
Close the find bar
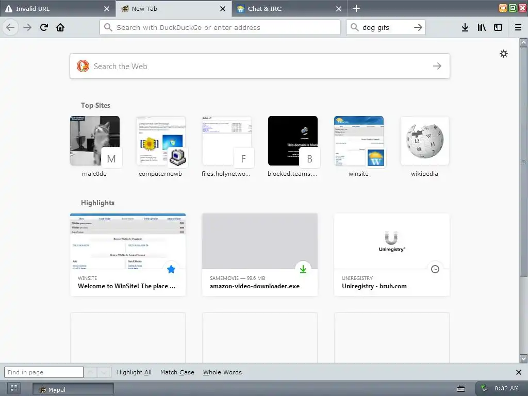click(519, 372)
